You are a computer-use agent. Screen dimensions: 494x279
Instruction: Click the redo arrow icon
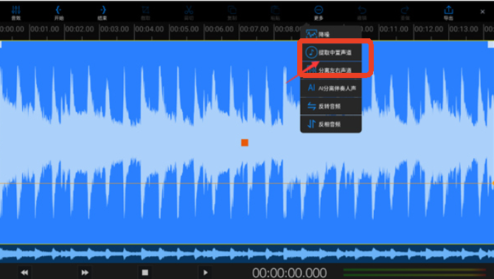point(405,13)
